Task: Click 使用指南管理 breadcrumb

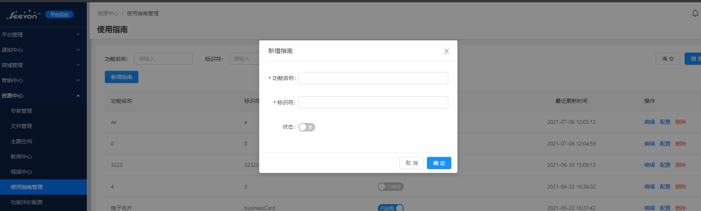Action: pyautogui.click(x=143, y=13)
